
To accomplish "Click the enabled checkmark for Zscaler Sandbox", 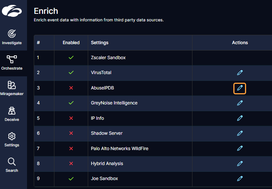I will (x=71, y=58).
